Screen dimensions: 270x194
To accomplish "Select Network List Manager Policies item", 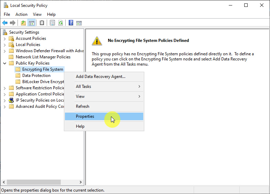I will (43, 57).
